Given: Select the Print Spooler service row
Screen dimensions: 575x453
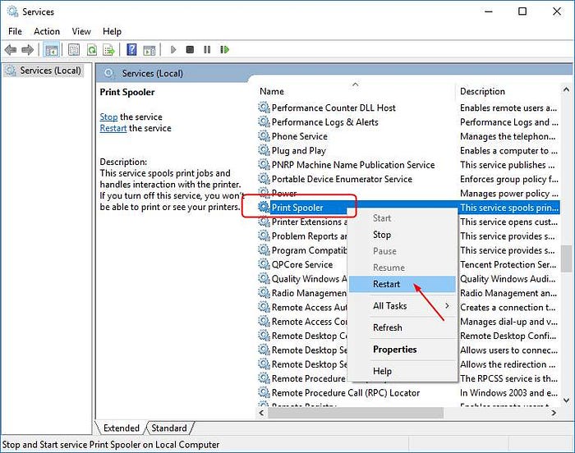Looking at the screenshot, I should tap(408, 208).
